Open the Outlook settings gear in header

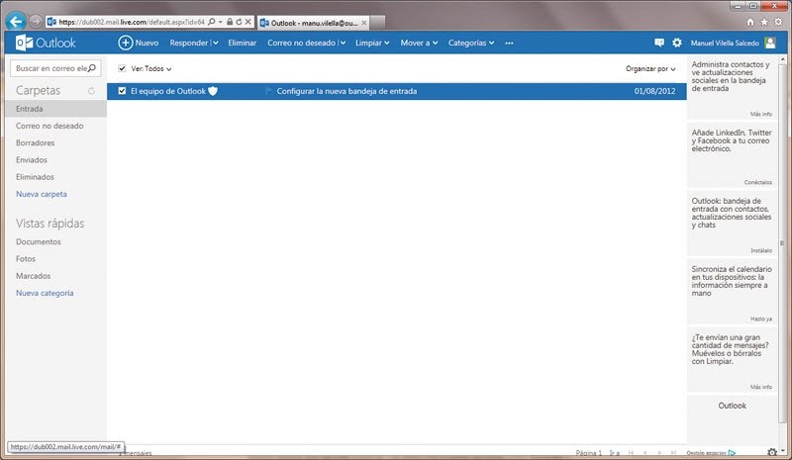point(677,43)
